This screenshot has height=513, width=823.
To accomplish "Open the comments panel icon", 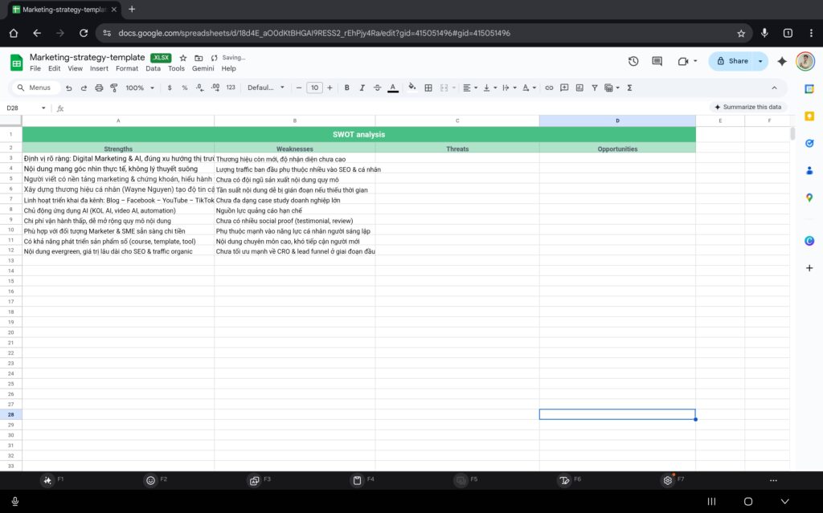I will 657,61.
